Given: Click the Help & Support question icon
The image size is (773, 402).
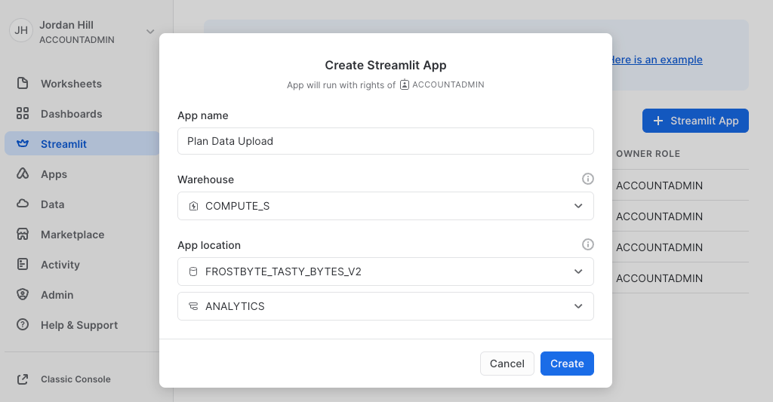Looking at the screenshot, I should (23, 325).
